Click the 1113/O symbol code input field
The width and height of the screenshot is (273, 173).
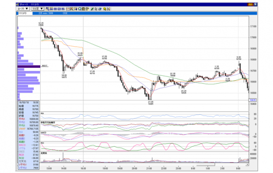(25, 13)
